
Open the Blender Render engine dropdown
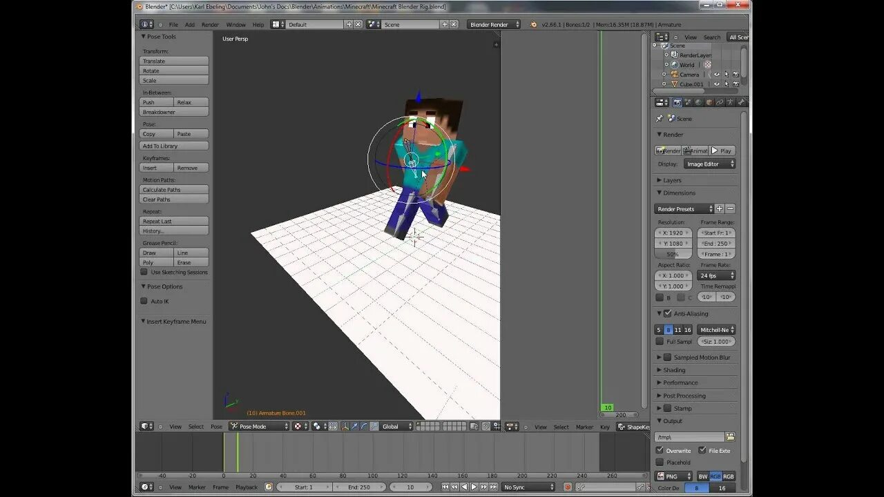pyautogui.click(x=494, y=25)
